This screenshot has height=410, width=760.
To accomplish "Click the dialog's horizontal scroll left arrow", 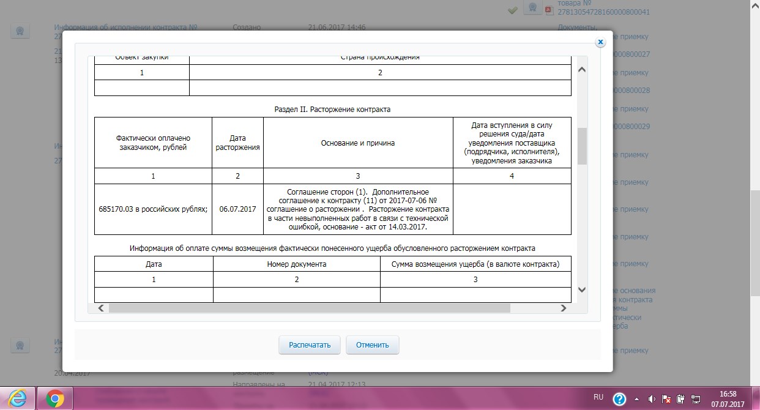I will pyautogui.click(x=100, y=308).
